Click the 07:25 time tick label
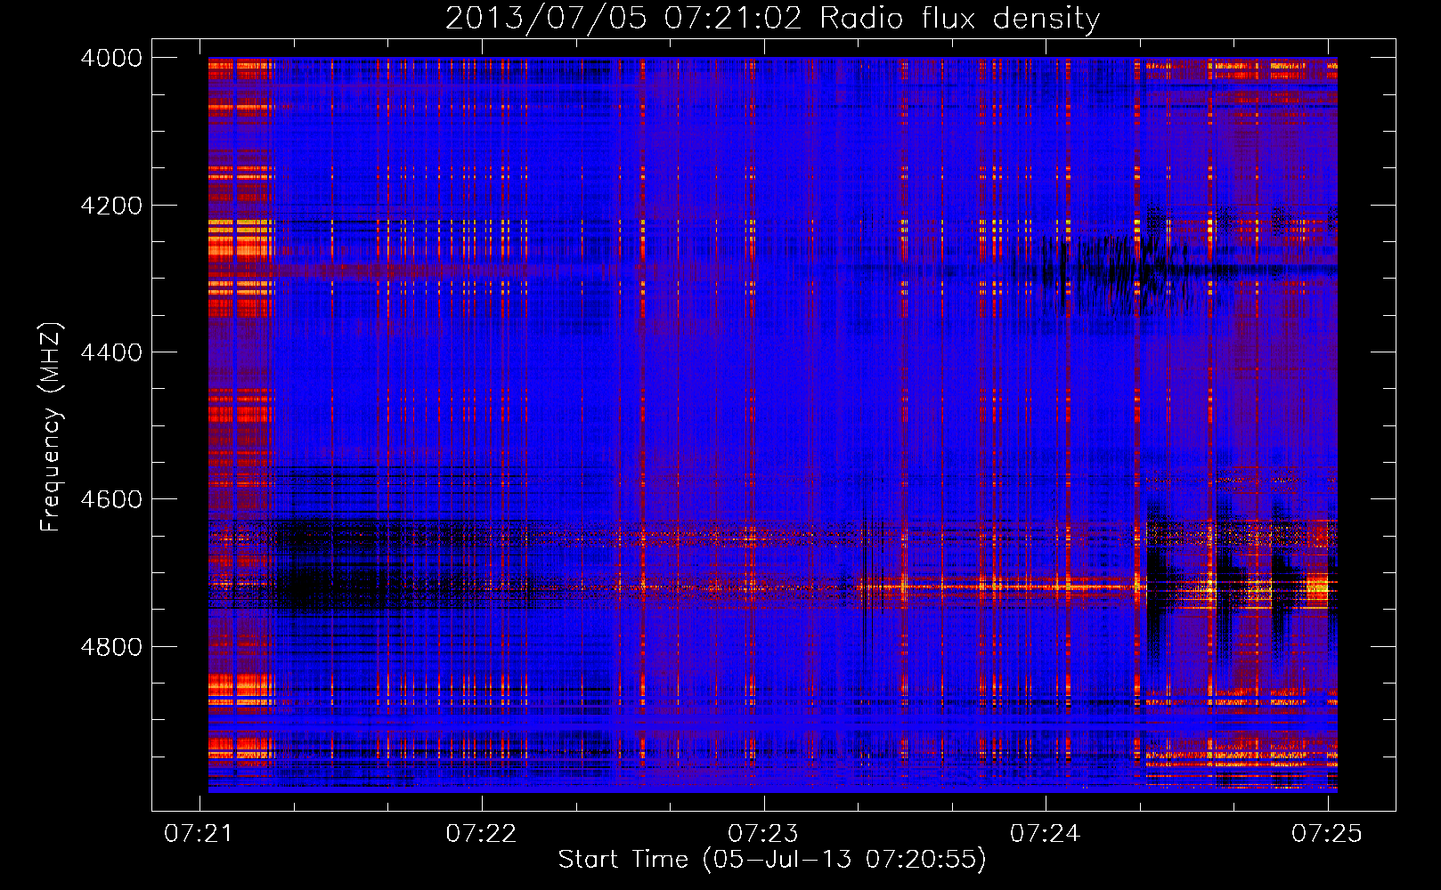 (1327, 833)
